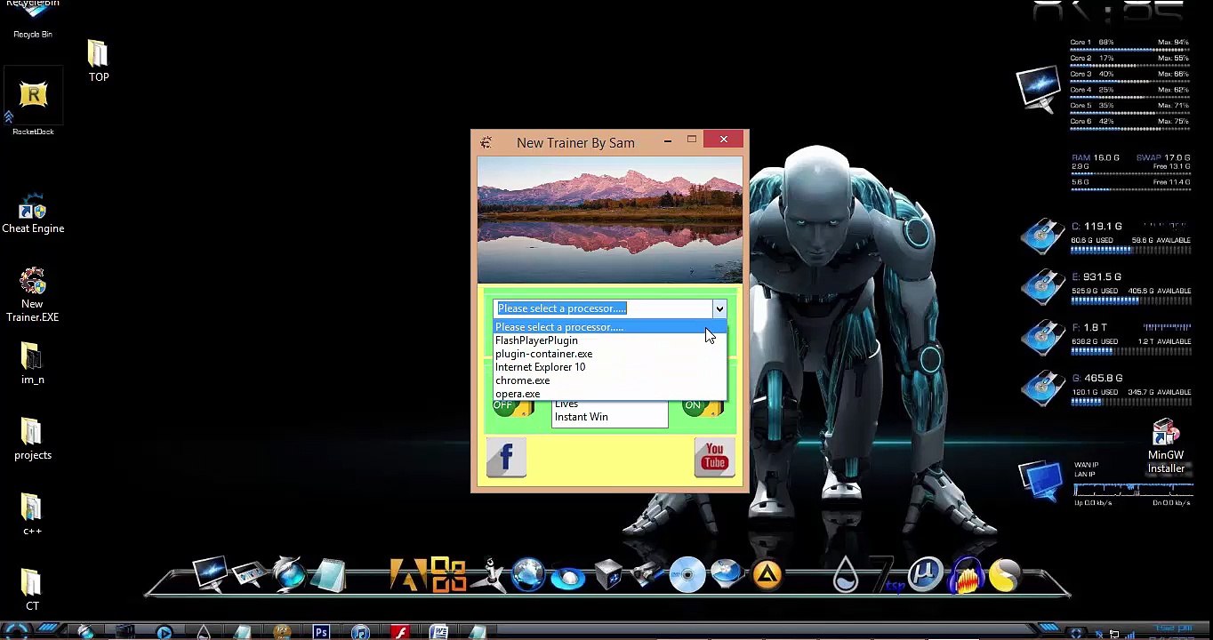Launch the gold letter A dock icon
1213x640 pixels.
(407, 575)
